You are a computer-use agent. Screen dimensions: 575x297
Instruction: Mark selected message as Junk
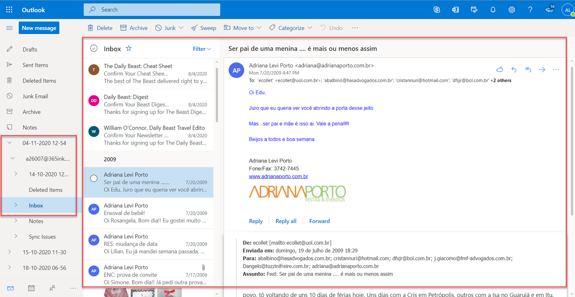point(166,28)
